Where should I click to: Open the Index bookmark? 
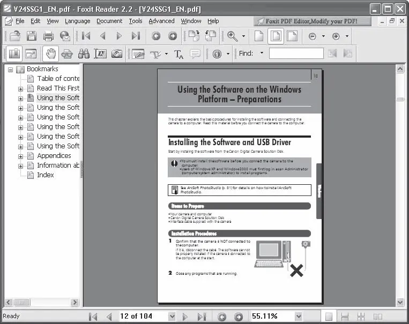(45, 175)
